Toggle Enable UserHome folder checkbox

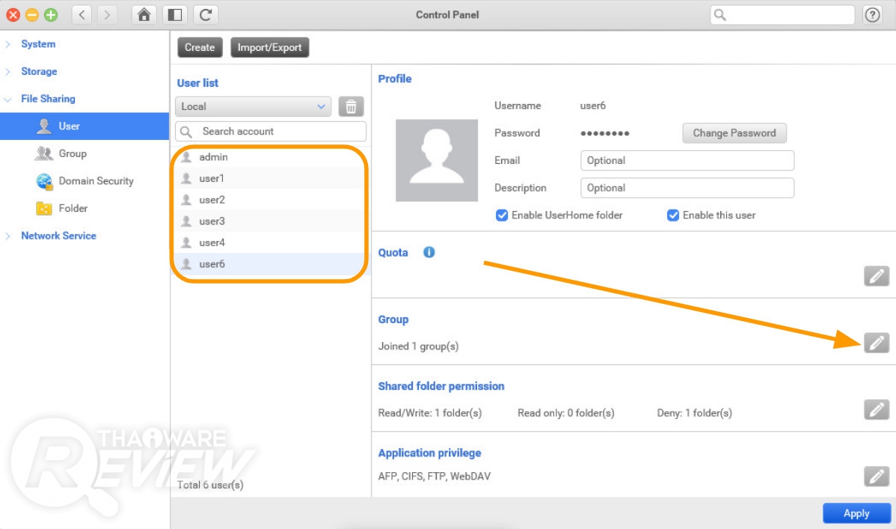(502, 215)
